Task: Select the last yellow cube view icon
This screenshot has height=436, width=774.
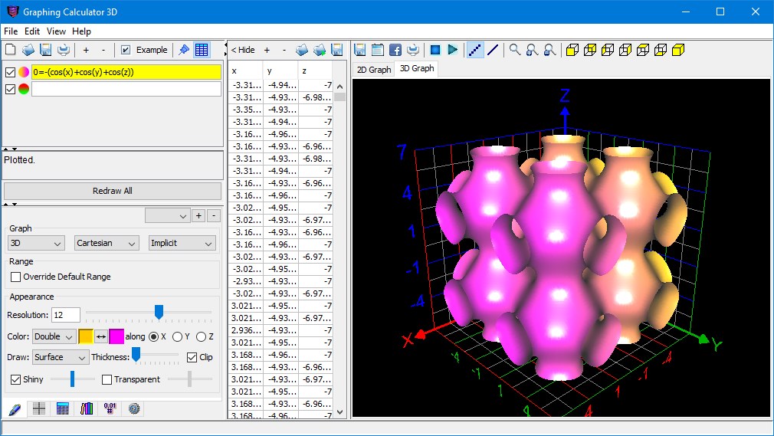Action: click(x=678, y=50)
